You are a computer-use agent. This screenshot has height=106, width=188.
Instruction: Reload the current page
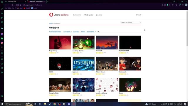click(12, 5)
